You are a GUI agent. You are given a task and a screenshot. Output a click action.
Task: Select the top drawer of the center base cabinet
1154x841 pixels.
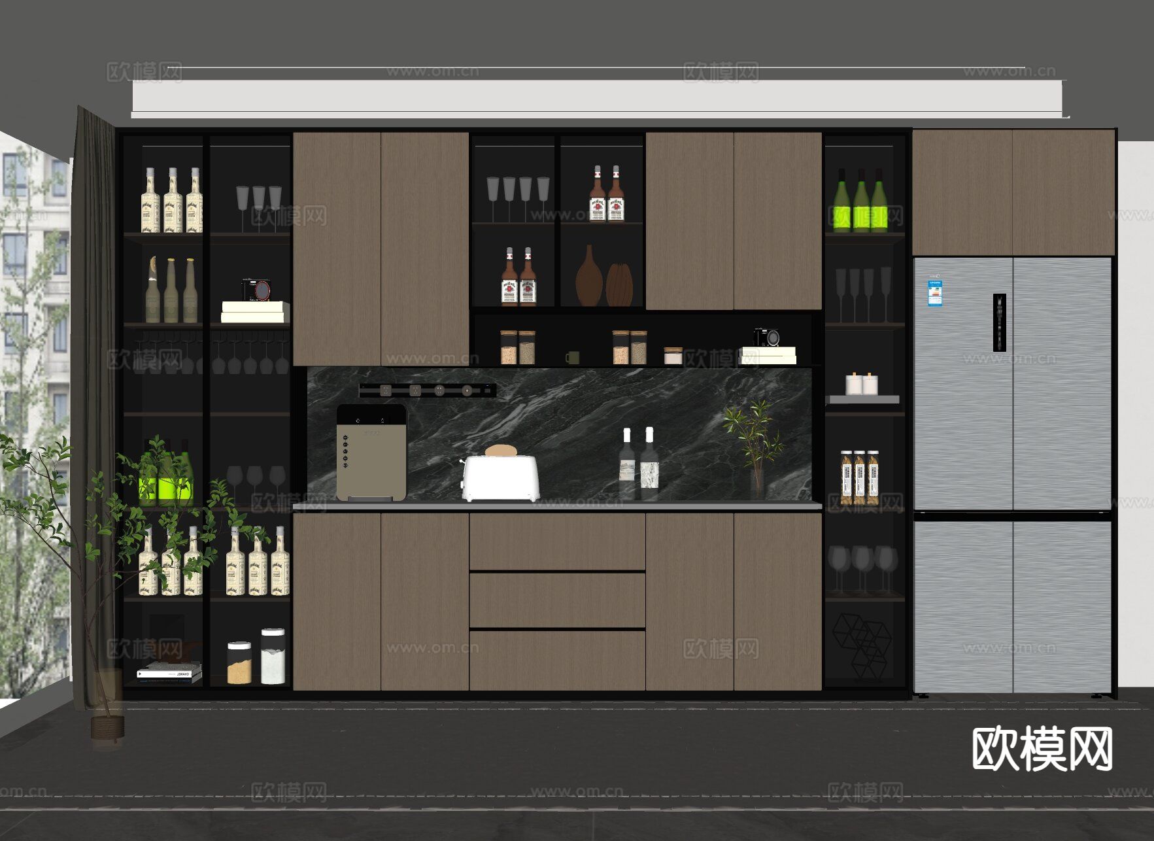coord(557,541)
